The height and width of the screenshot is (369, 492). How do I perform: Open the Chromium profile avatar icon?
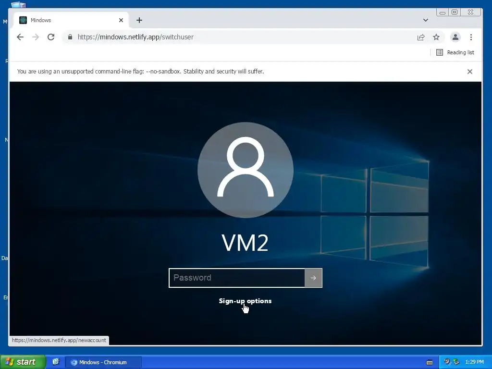455,37
